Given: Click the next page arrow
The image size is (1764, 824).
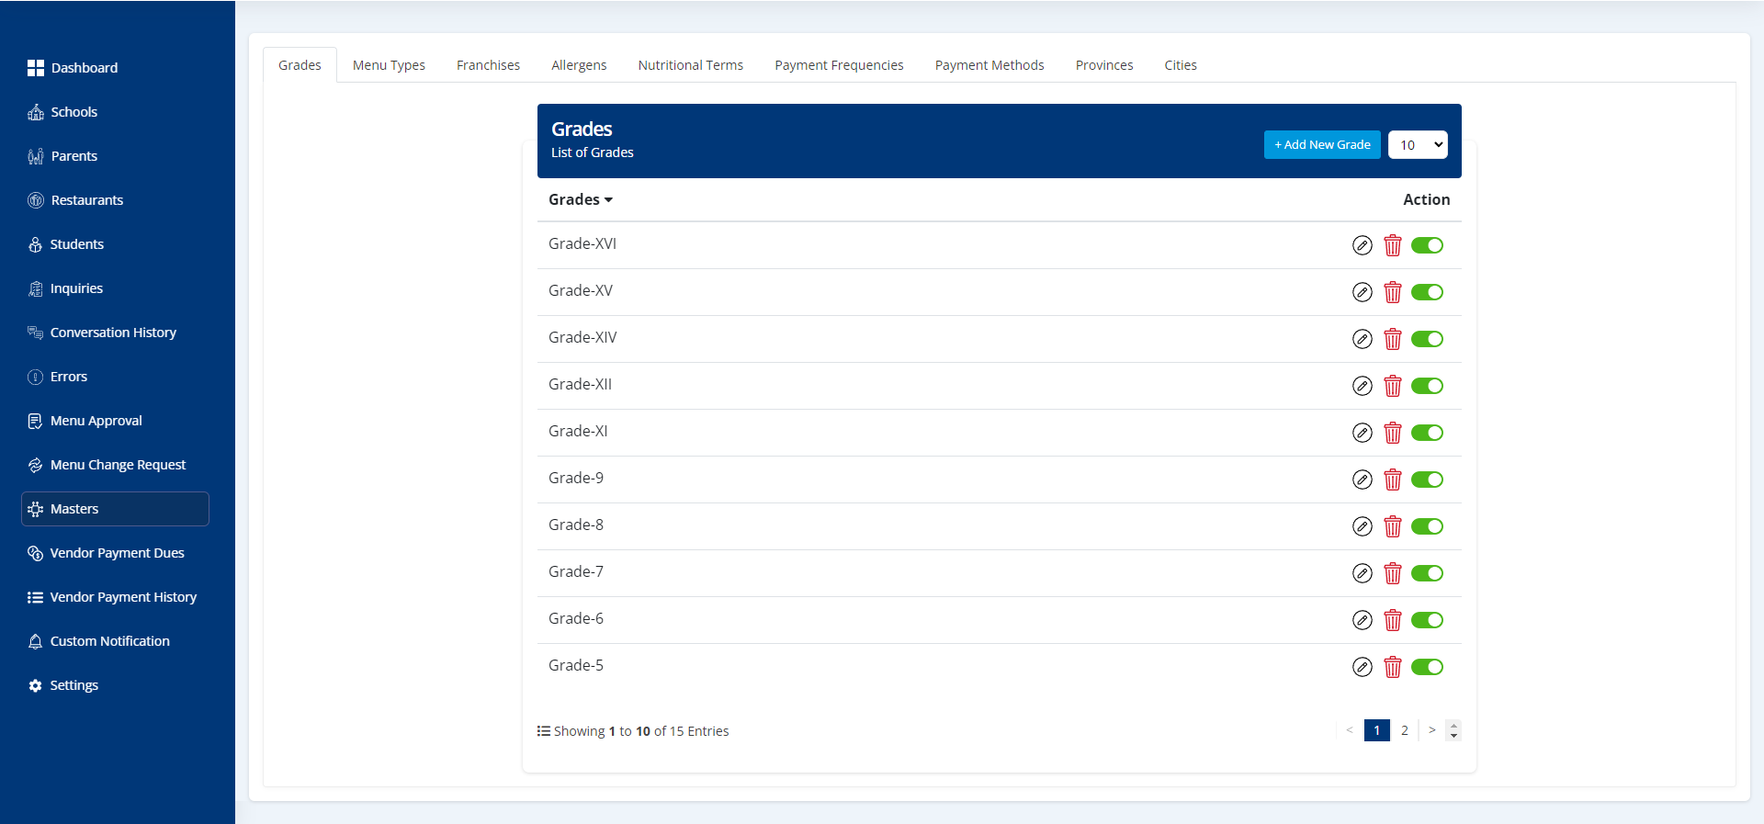Looking at the screenshot, I should tap(1431, 730).
